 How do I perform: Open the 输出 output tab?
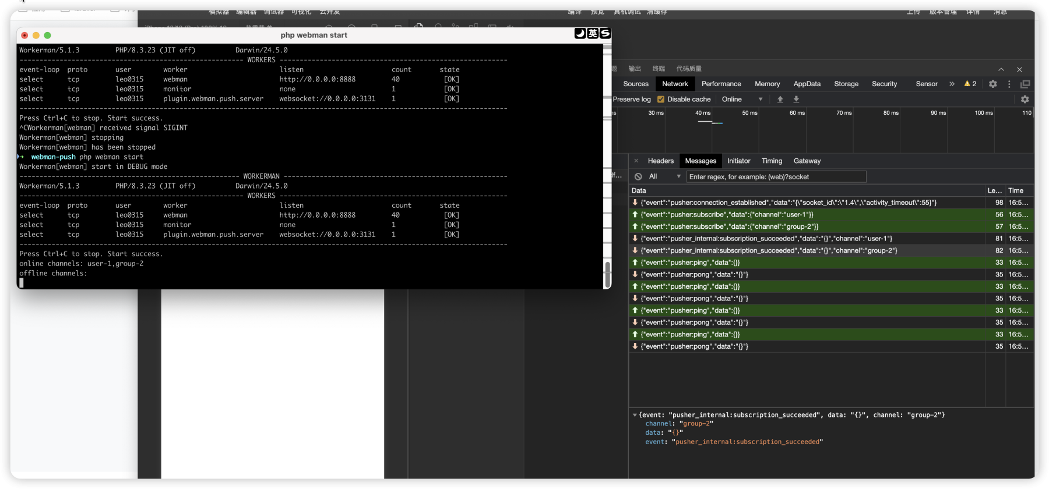coord(635,69)
